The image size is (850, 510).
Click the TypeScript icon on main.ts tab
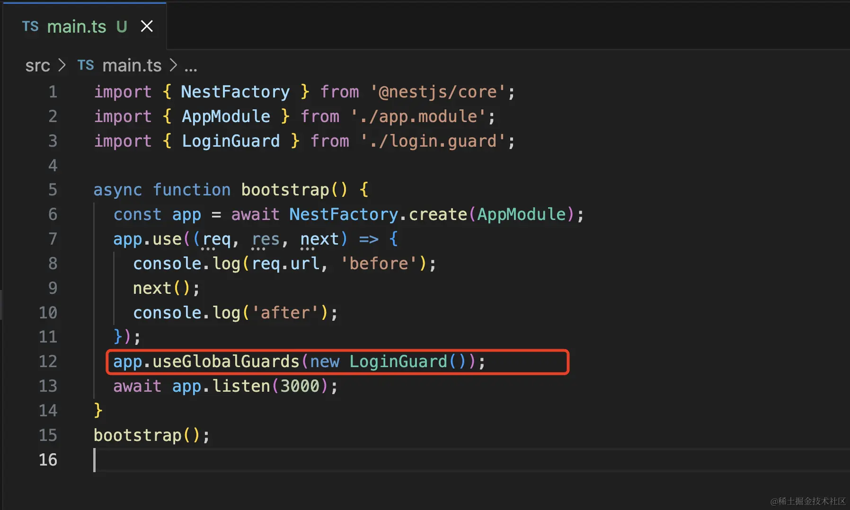point(30,26)
